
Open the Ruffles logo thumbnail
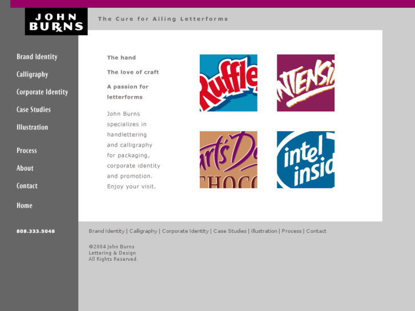coord(228,83)
